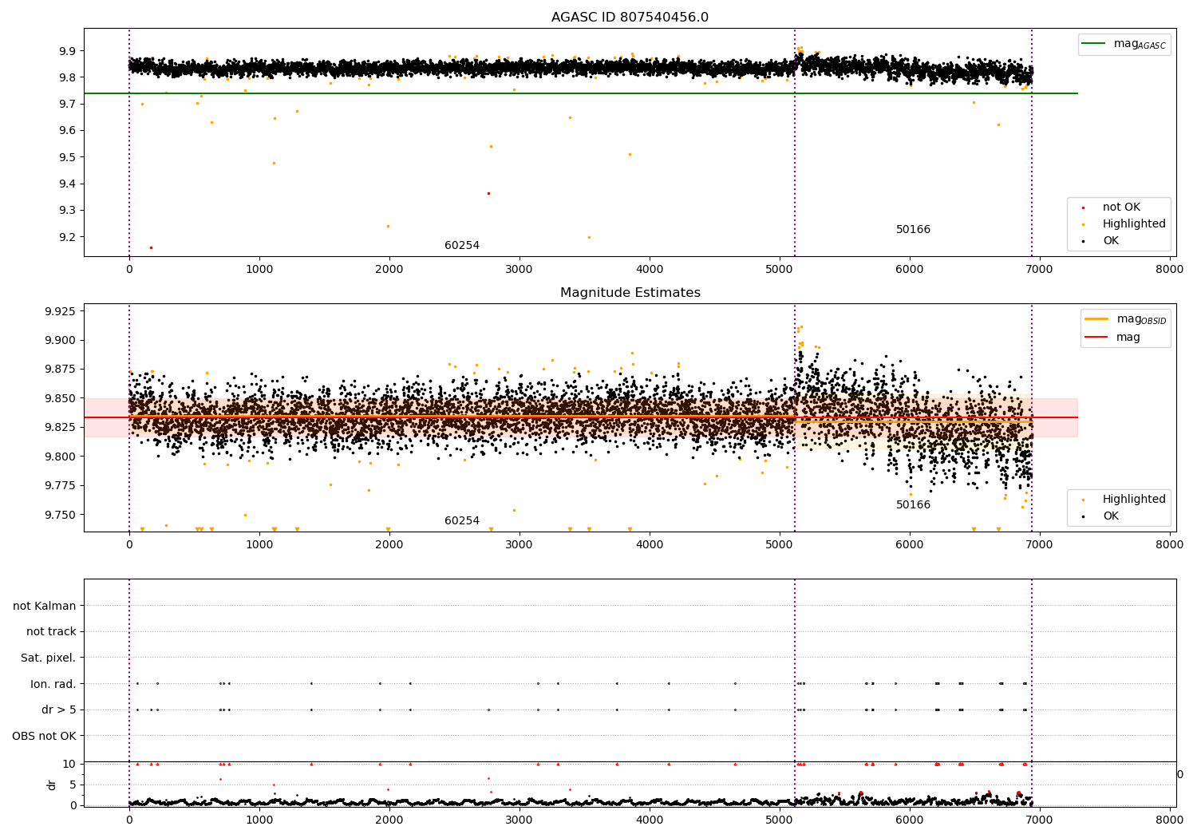Click the 'dr > 5' row label

tap(59, 710)
